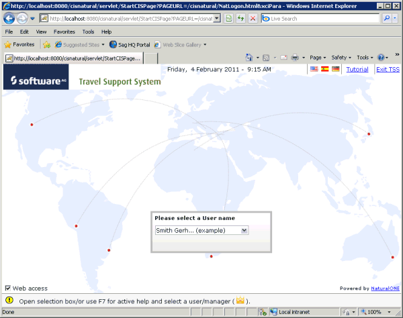This screenshot has width=403, height=318.
Task: Expand command bar overflow chevron
Action: [x=397, y=54]
